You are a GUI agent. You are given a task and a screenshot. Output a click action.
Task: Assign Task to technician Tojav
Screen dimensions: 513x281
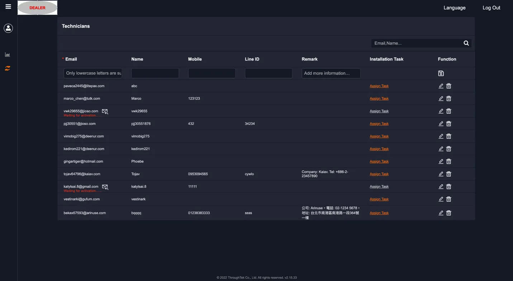pyautogui.click(x=379, y=174)
